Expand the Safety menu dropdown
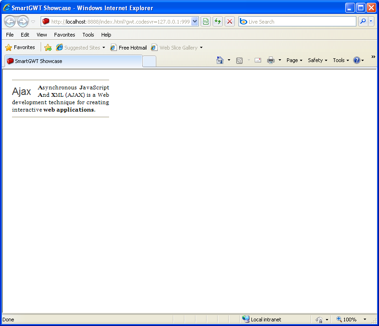 (x=317, y=60)
